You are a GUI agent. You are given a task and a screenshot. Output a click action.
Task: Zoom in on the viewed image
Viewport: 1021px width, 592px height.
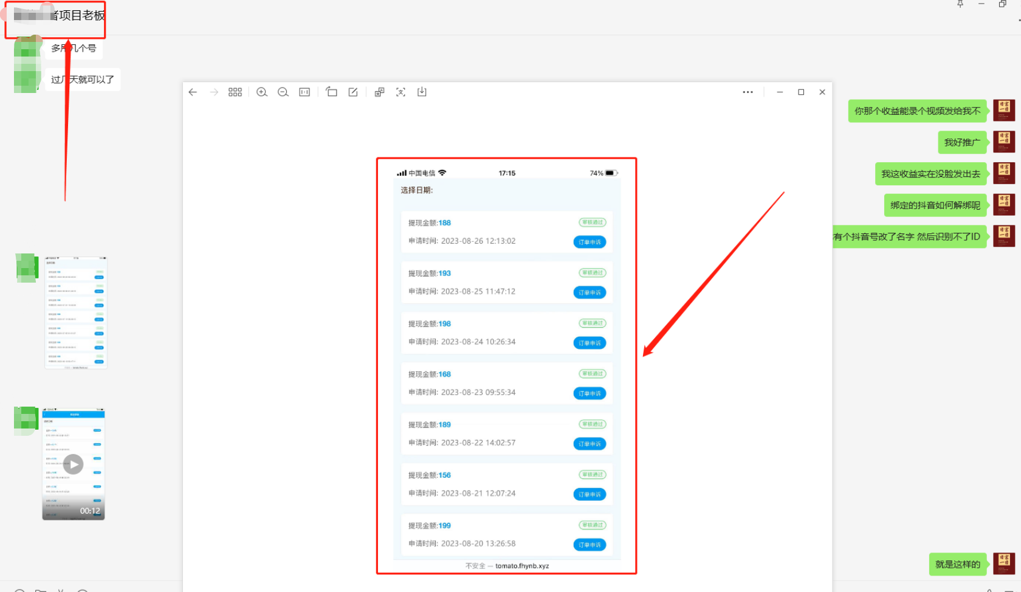(262, 92)
